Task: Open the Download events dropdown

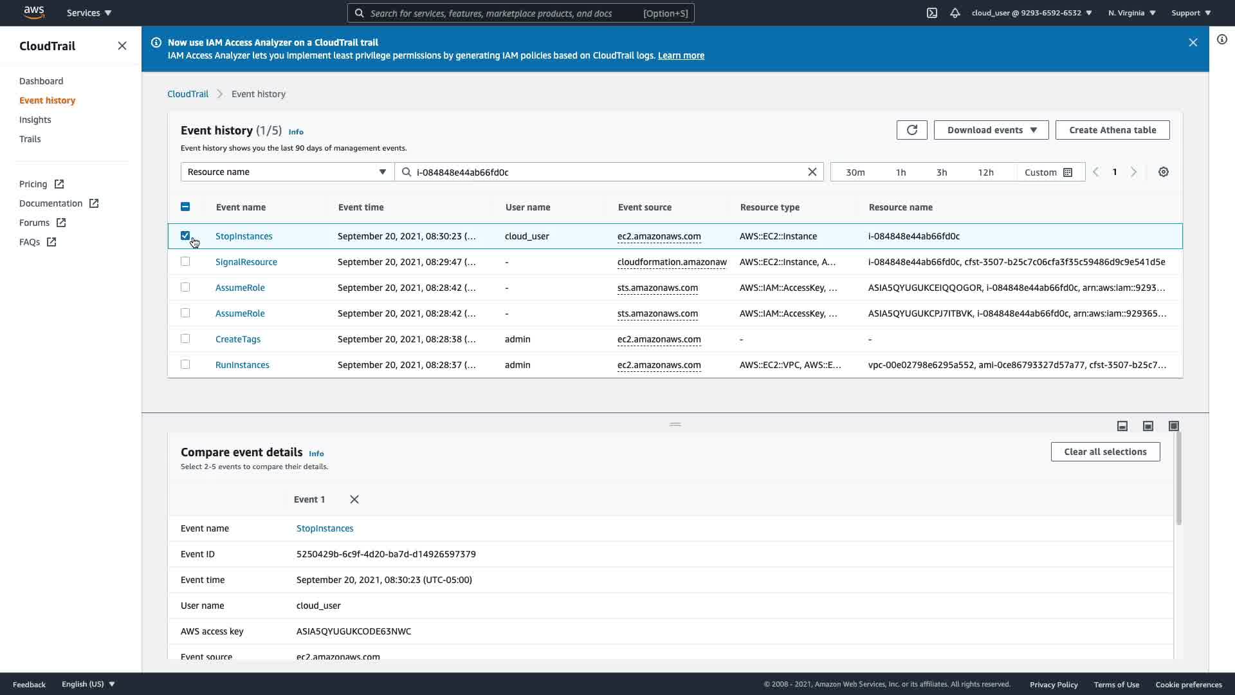Action: (x=991, y=130)
